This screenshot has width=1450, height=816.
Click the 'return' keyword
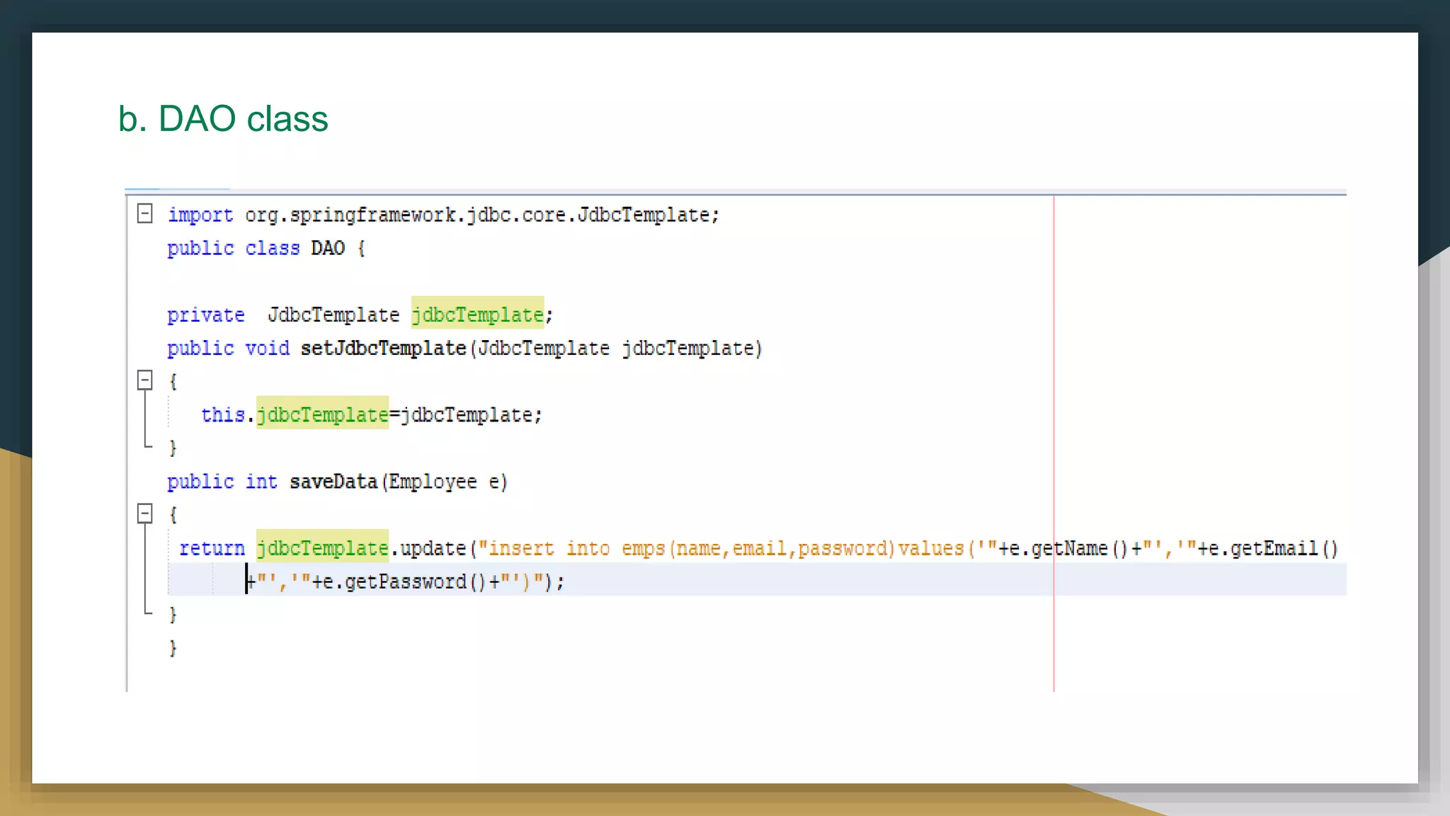tap(211, 548)
